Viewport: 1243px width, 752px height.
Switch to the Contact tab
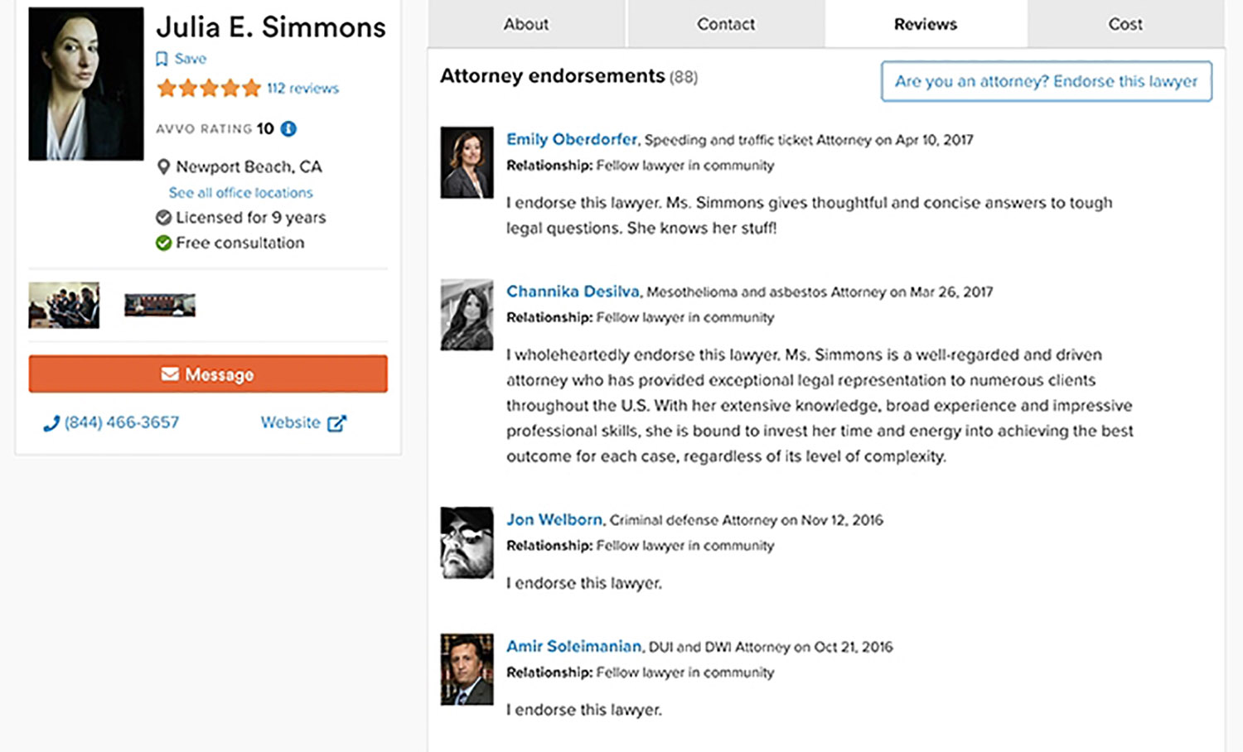coord(726,25)
